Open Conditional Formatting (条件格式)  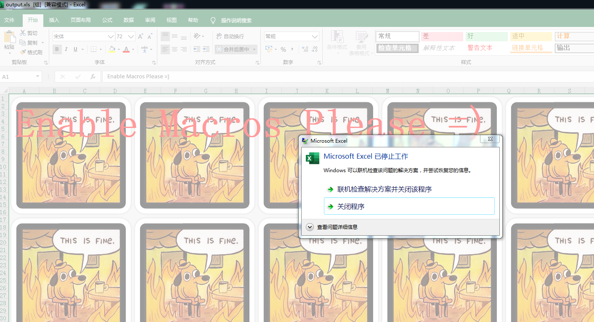(x=337, y=43)
